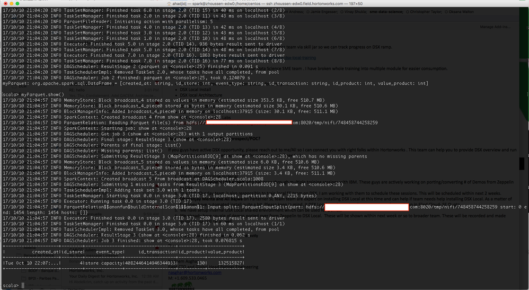Click the 'event_type' table column header
The width and height of the screenshot is (529, 290).
109,252
